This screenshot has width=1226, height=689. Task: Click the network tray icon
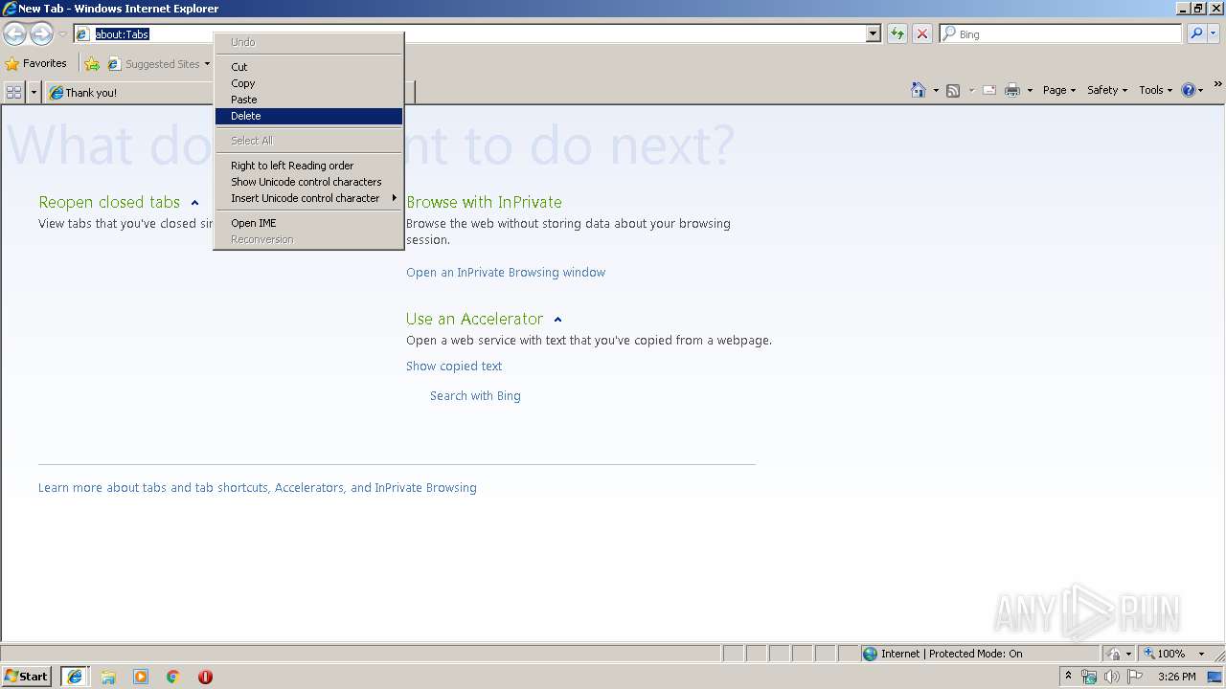[x=1089, y=677]
